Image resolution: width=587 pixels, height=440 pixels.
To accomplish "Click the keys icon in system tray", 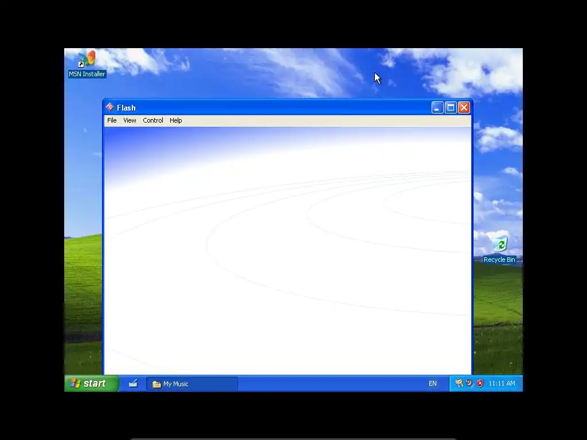I will click(x=459, y=383).
